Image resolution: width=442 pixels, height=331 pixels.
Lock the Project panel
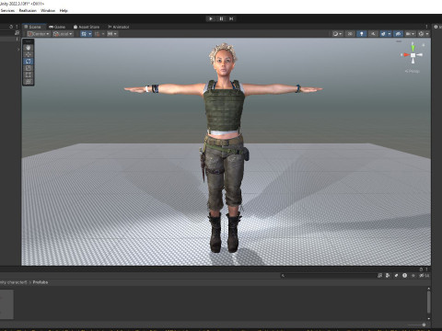pyautogui.click(x=421, y=269)
